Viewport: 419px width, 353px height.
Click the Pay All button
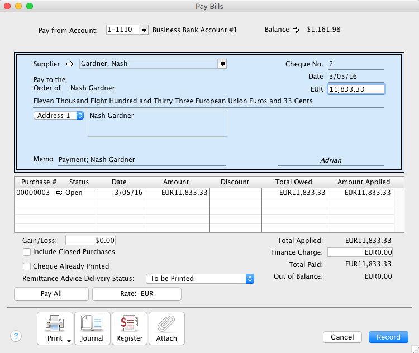tap(51, 294)
